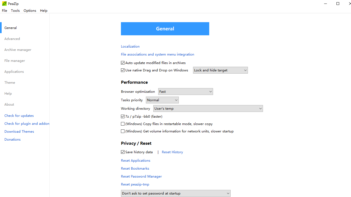Viewport: 351px width, 197px height.
Task: Select the Theme settings section
Action: point(10,83)
